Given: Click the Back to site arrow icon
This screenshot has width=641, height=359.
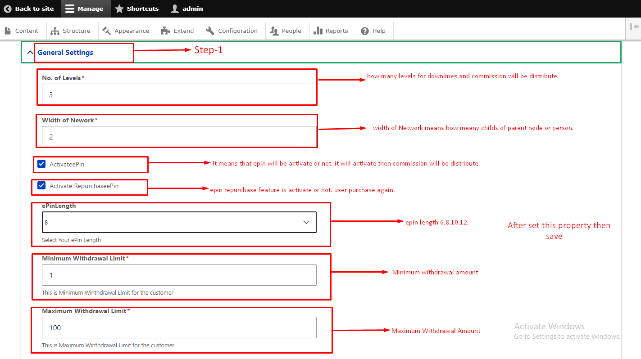Looking at the screenshot, I should [x=8, y=9].
